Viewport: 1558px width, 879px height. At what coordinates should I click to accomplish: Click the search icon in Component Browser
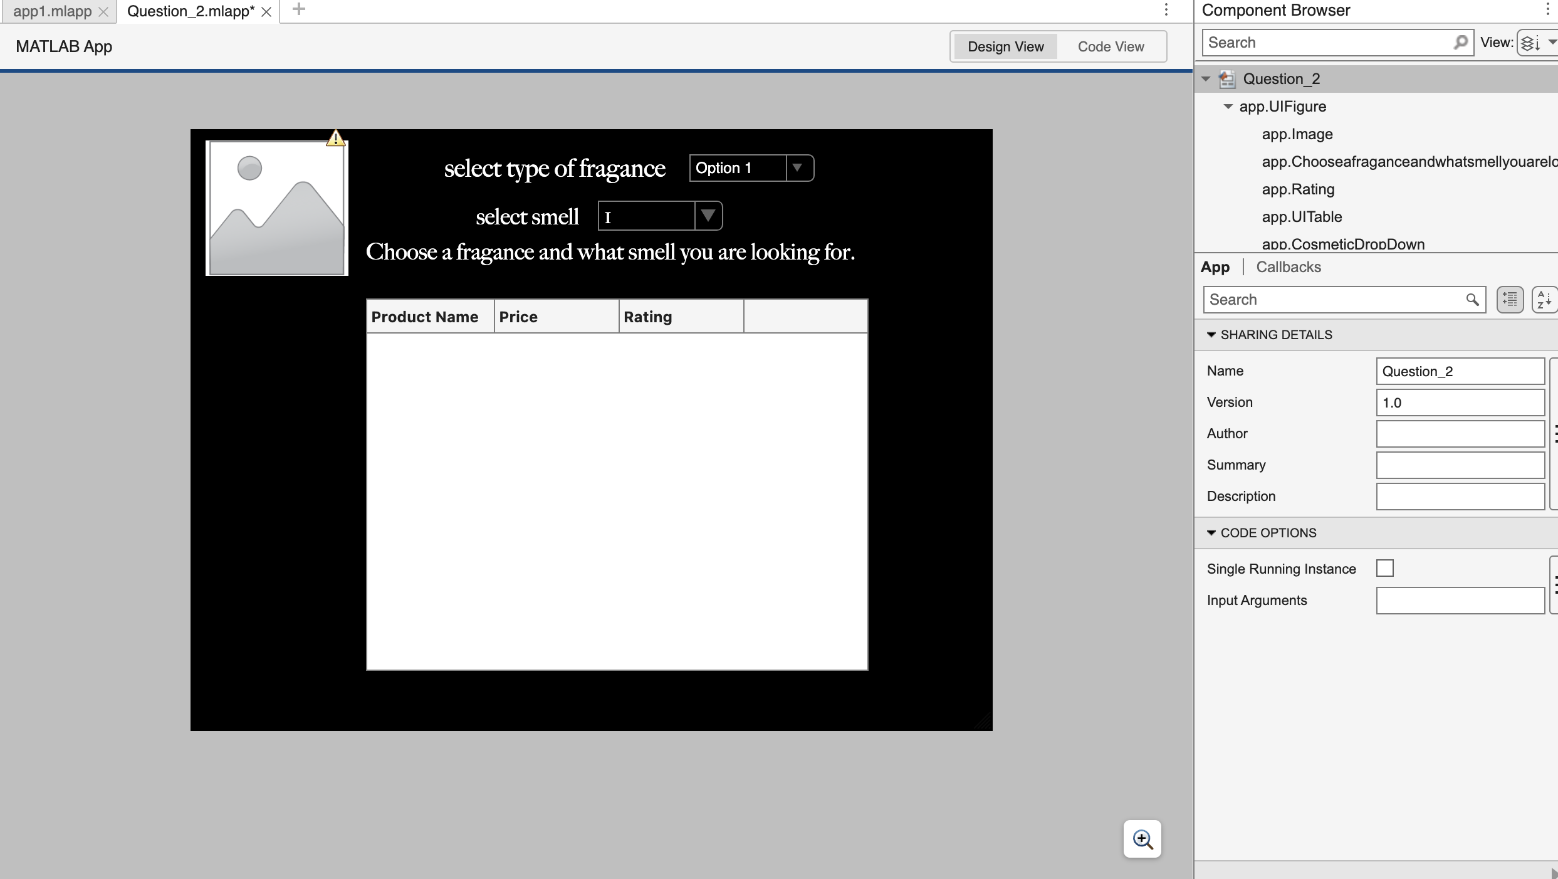(1460, 42)
